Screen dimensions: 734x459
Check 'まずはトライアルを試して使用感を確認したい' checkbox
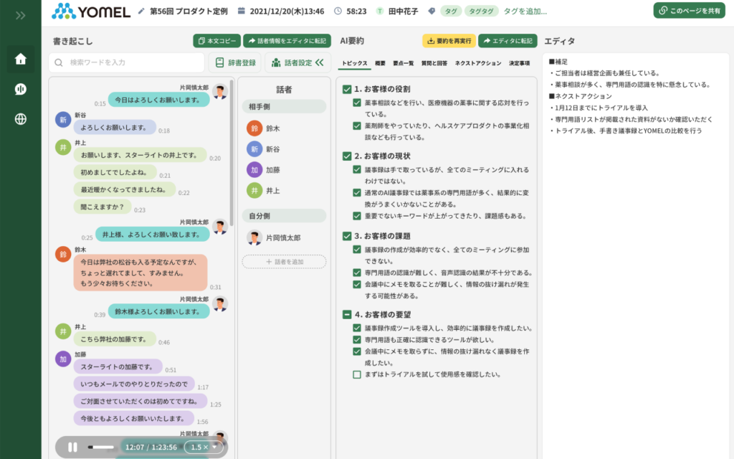[357, 374]
